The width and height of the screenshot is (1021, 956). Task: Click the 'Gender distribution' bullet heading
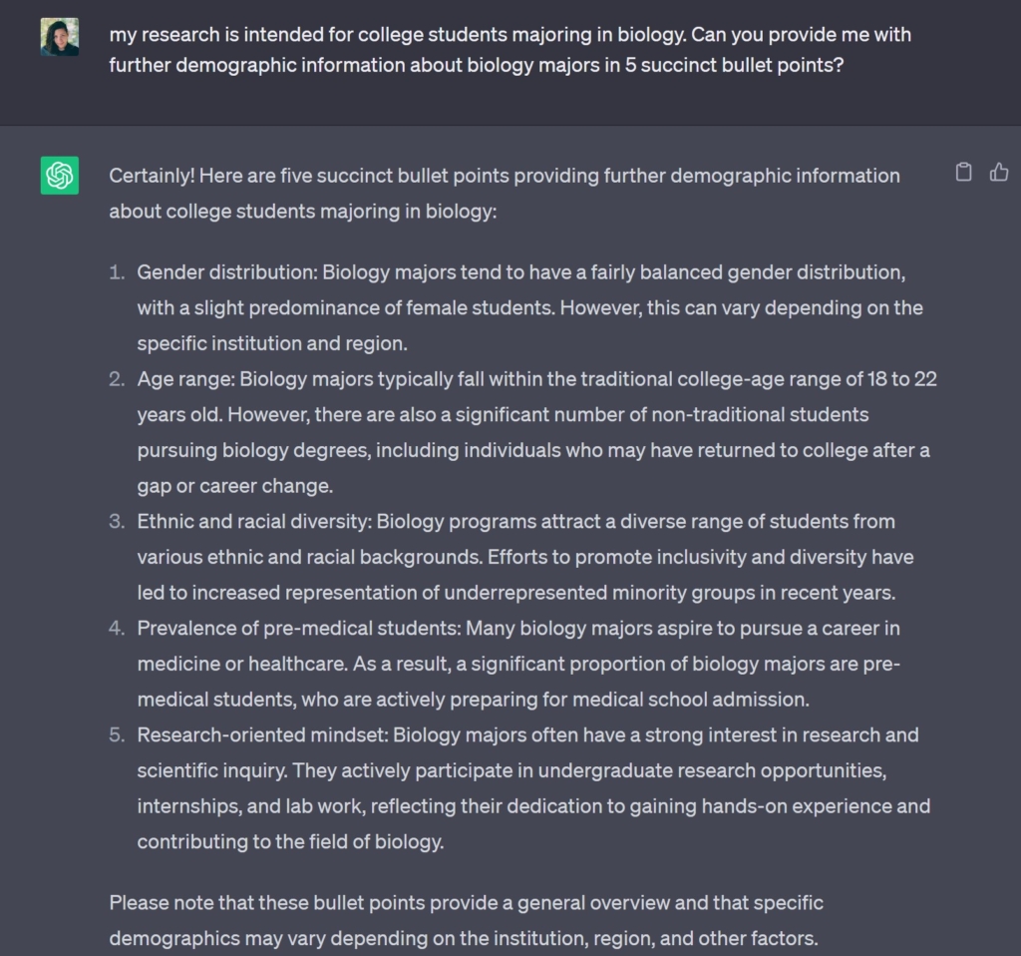point(226,272)
